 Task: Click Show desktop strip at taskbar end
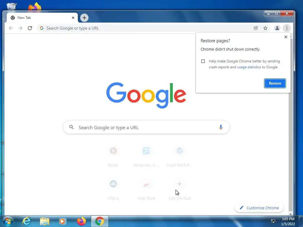301,221
